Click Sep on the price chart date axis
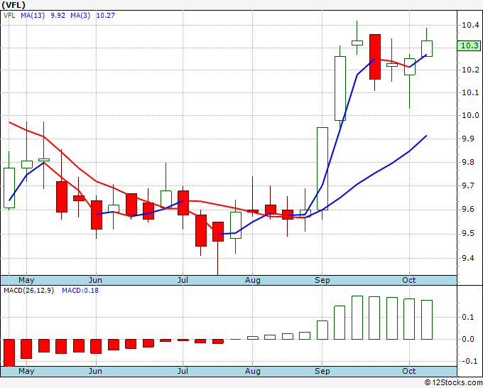 322,280
